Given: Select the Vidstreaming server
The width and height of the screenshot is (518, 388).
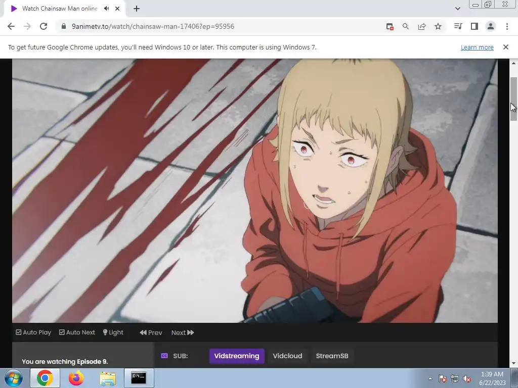Looking at the screenshot, I should pos(237,356).
